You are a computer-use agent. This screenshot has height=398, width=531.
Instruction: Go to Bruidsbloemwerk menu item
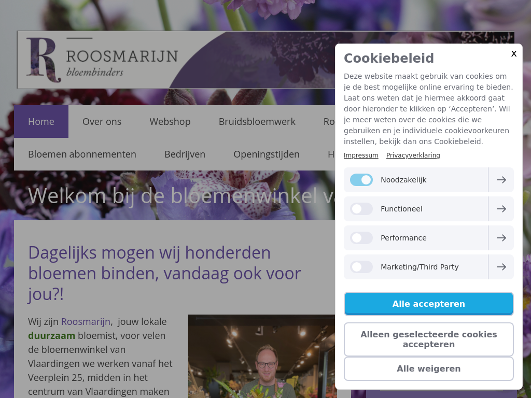257,121
